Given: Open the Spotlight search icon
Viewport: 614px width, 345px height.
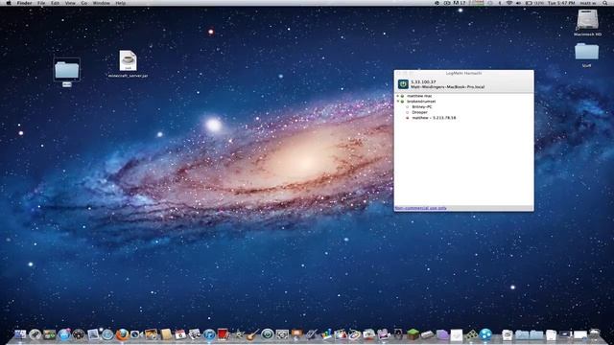Looking at the screenshot, I should (605, 3).
